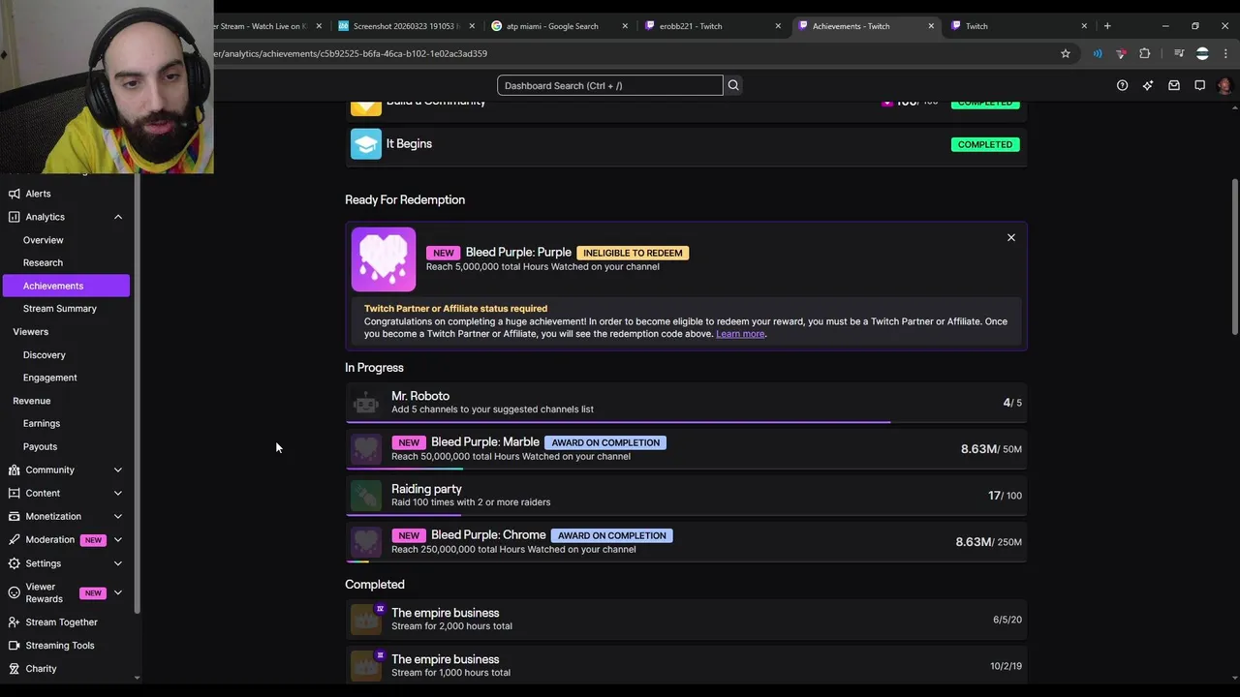1240x697 pixels.
Task: Click the blue sound-wave extension icon
Action: [1098, 53]
